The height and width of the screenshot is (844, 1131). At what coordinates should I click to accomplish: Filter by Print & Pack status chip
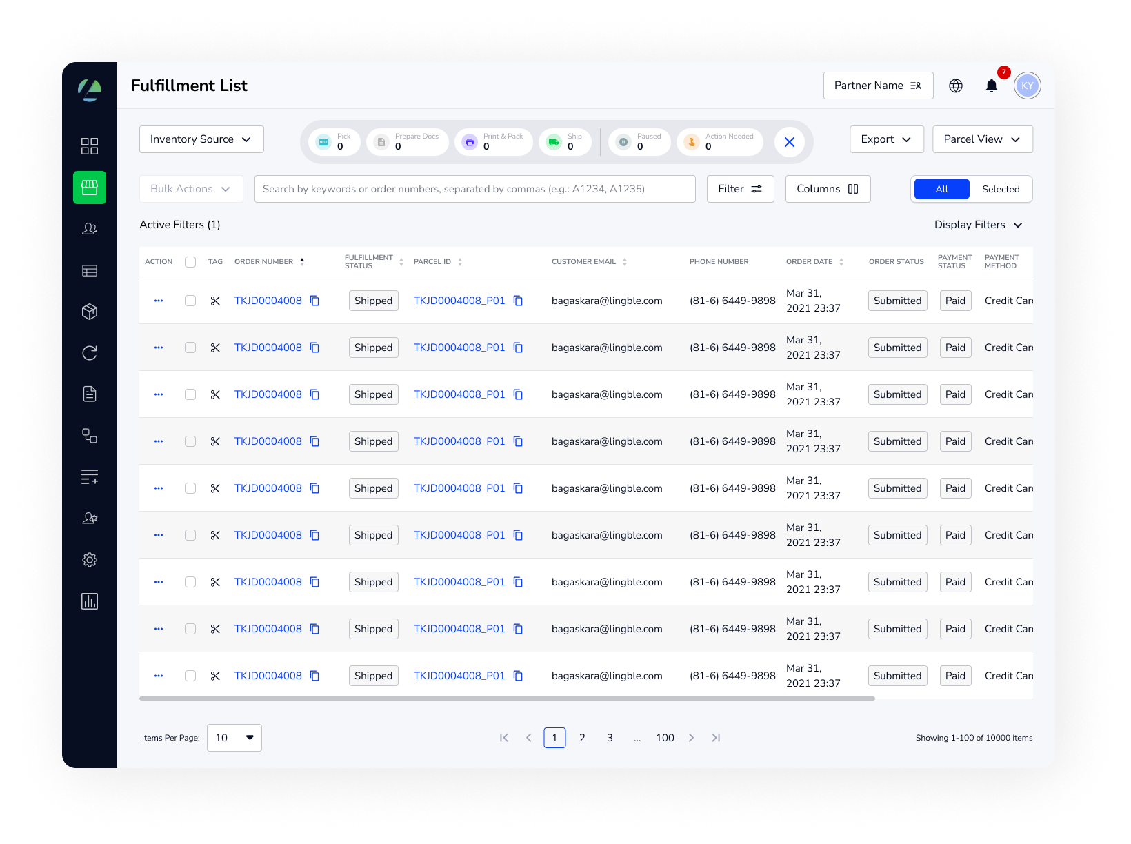point(494,142)
